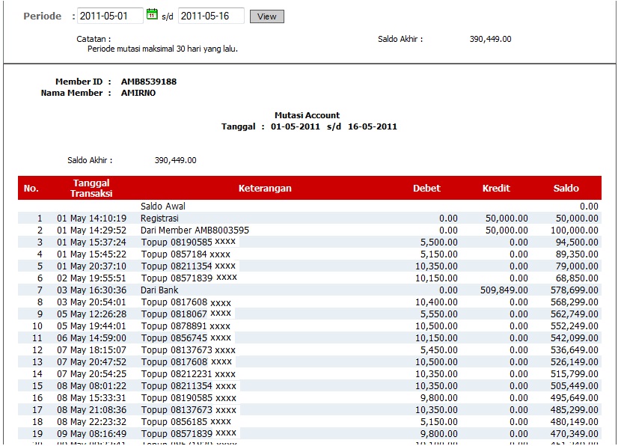621x446 pixels.
Task: Select the Topup 0856185 xxxx entry
Action: click(186, 421)
